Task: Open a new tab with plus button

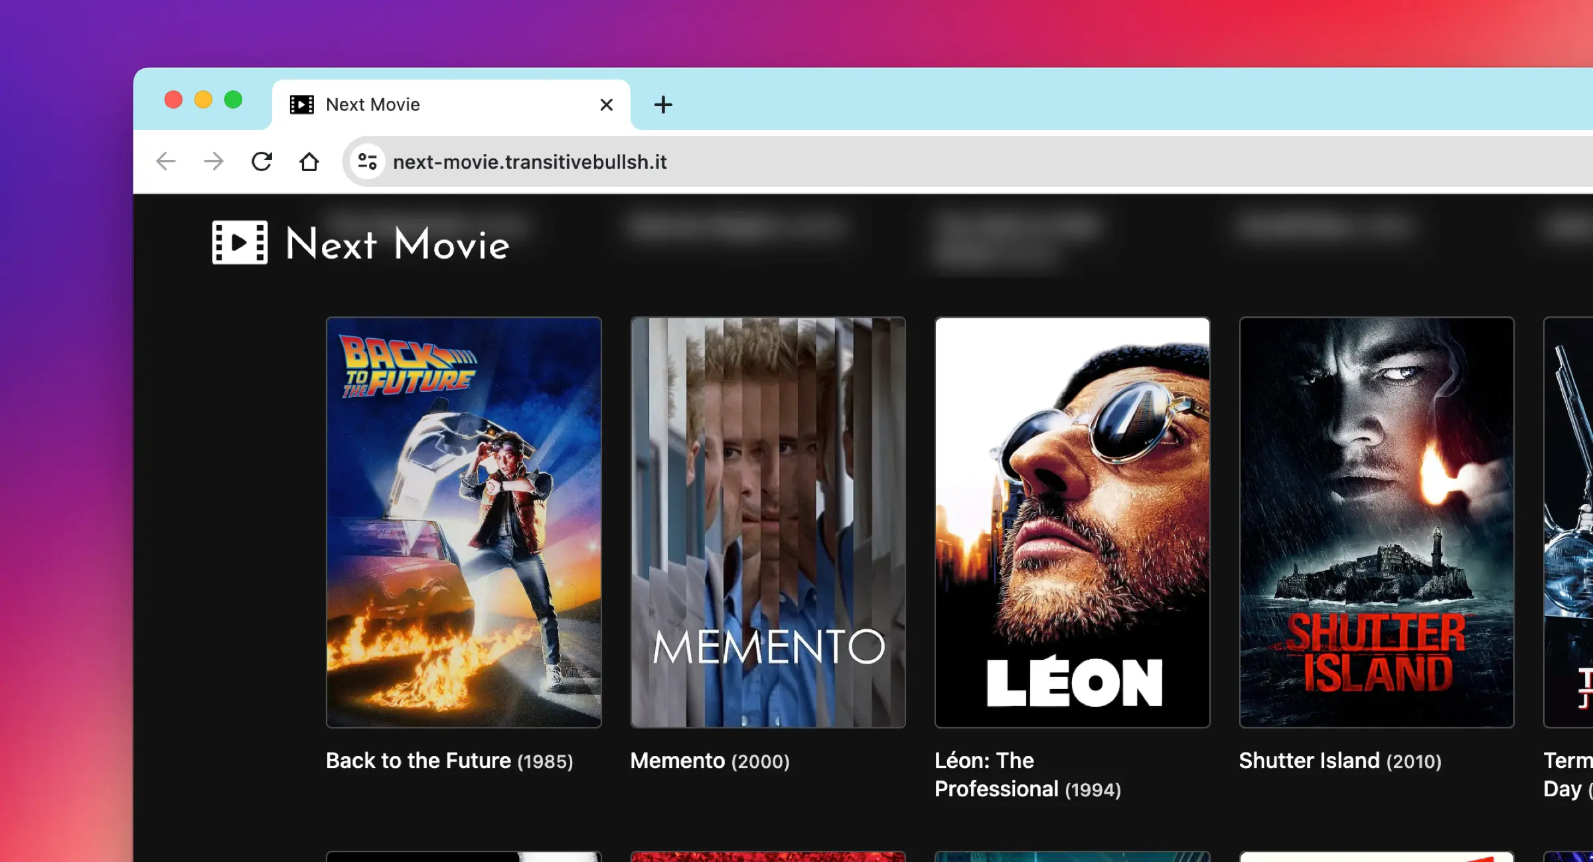Action: coord(663,105)
